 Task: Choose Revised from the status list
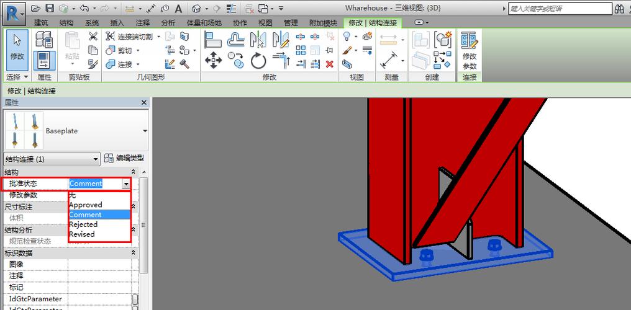(x=99, y=234)
